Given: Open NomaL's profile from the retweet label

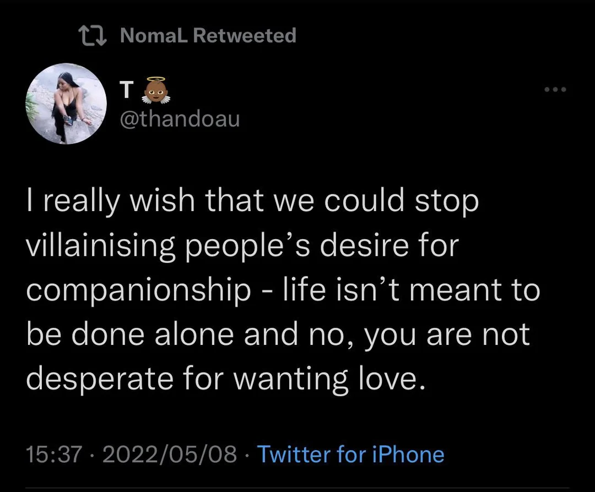Looking at the screenshot, I should click(x=154, y=36).
